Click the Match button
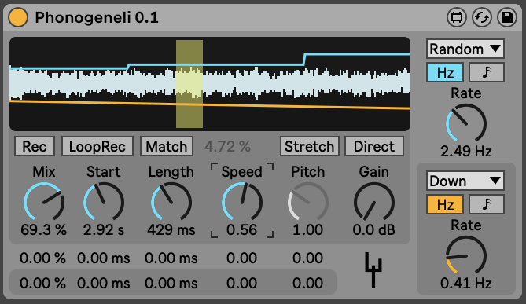Image resolution: width=526 pixels, height=304 pixels. point(167,146)
